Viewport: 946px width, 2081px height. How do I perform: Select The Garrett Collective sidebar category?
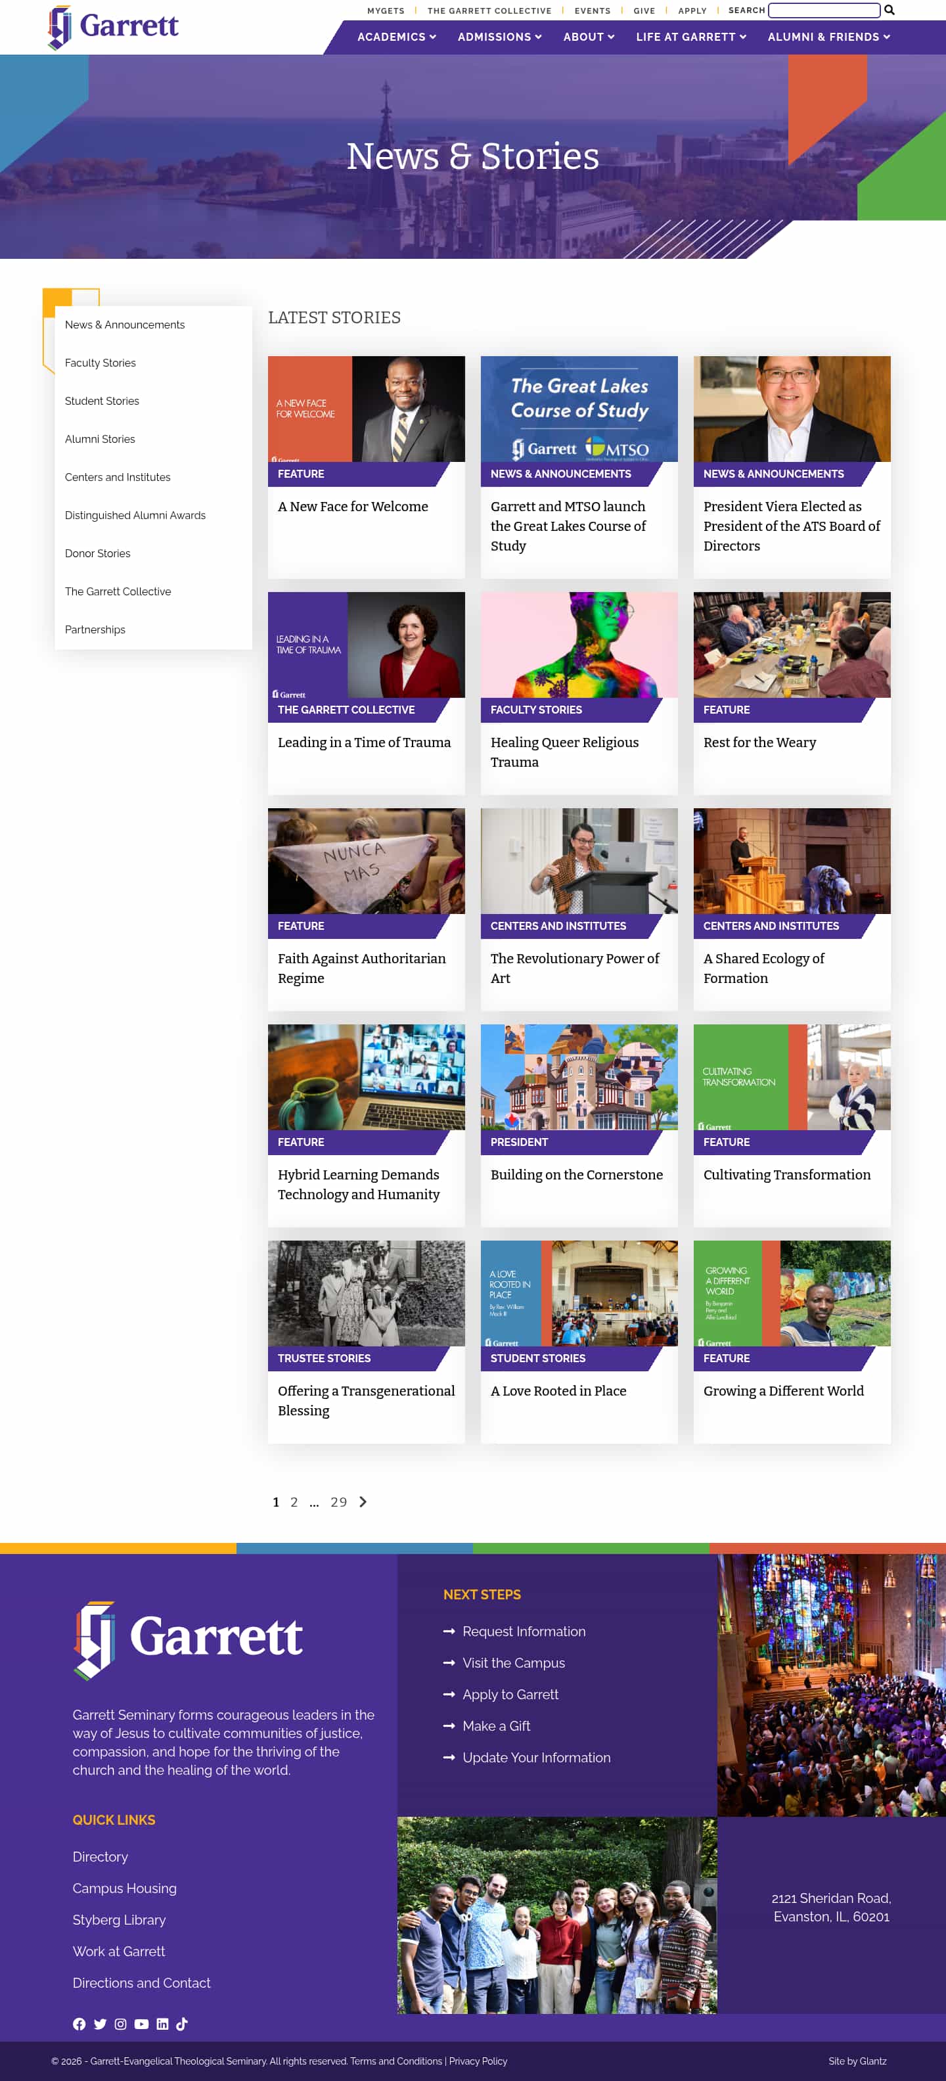pos(118,591)
